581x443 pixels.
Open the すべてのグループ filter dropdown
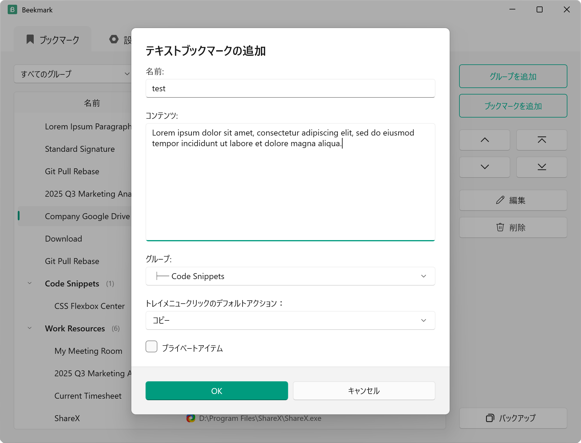pos(73,74)
